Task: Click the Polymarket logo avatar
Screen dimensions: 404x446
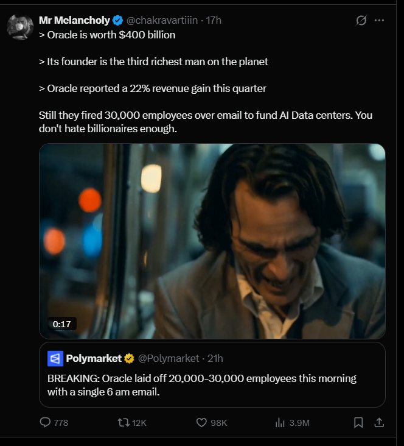Action: point(55,358)
